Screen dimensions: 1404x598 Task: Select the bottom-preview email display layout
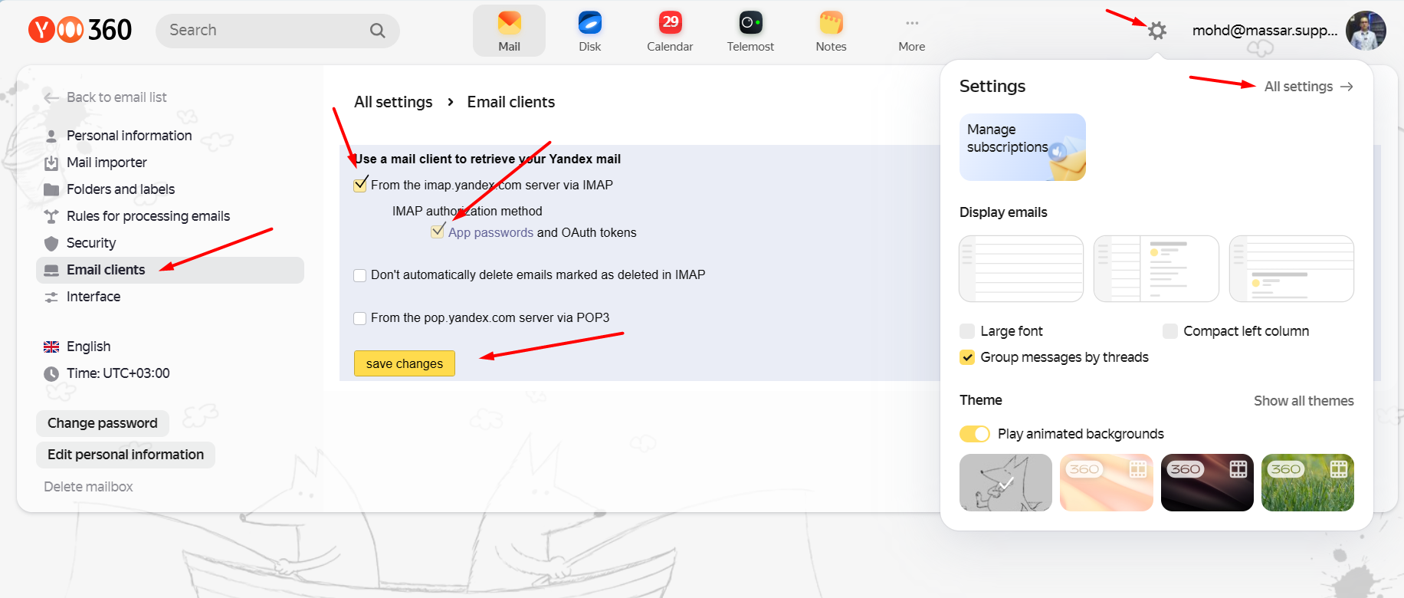point(1291,268)
